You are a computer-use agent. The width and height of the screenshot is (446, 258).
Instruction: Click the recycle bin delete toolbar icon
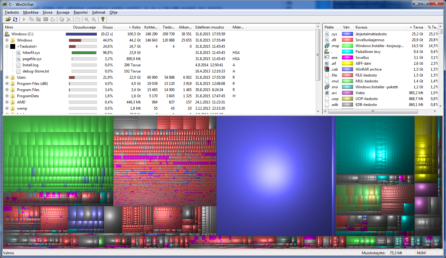pos(62,20)
